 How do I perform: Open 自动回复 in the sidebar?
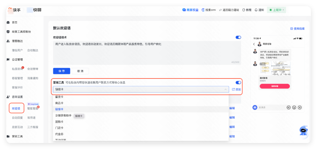(17, 118)
